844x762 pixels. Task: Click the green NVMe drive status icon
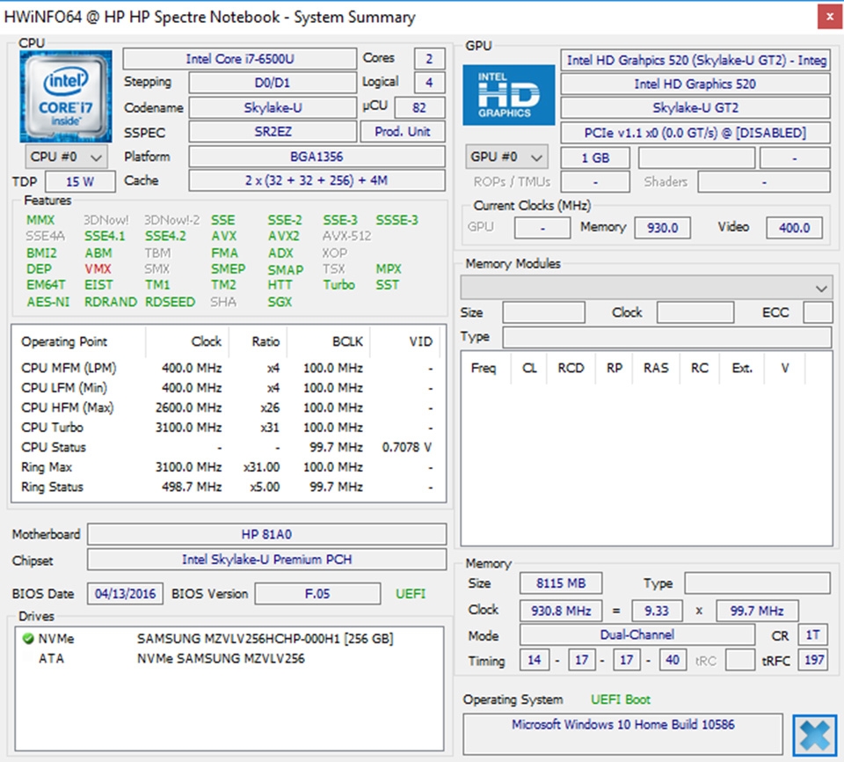click(x=28, y=639)
